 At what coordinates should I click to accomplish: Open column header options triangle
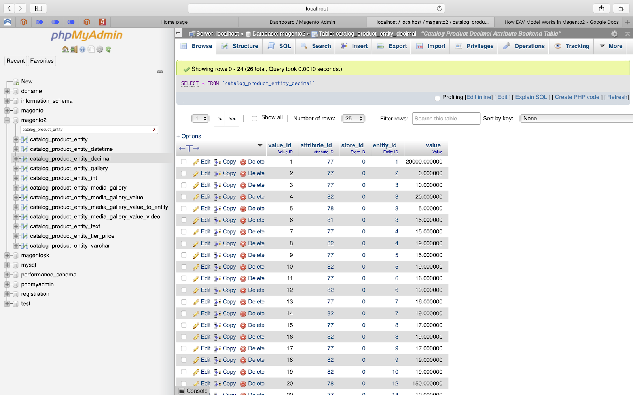pyautogui.click(x=260, y=145)
